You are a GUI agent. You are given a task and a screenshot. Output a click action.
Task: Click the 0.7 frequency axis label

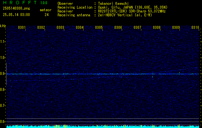(3, 106)
